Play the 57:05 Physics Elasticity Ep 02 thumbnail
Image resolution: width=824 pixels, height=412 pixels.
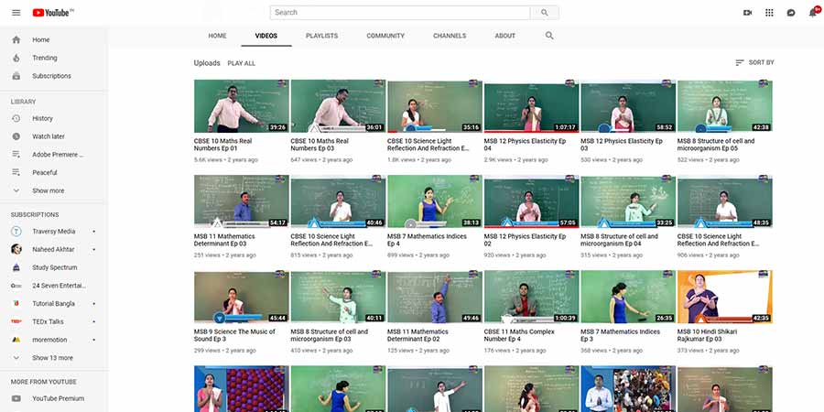(531, 201)
